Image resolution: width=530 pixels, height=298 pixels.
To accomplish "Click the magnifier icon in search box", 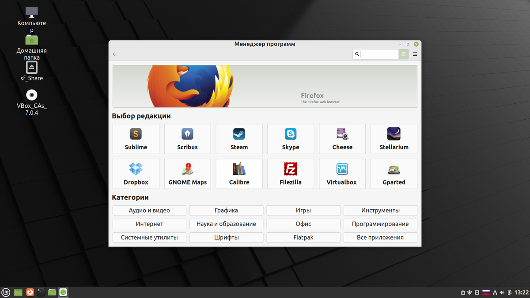I will pyautogui.click(x=357, y=54).
